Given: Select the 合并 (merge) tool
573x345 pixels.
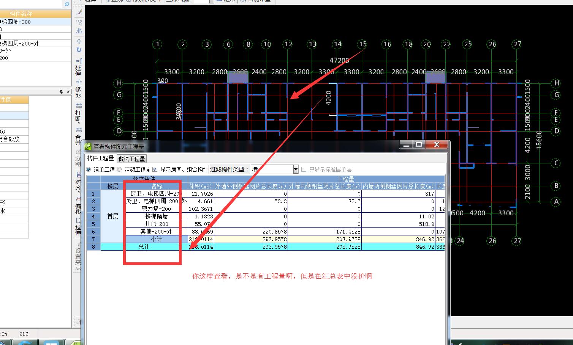Looking at the screenshot, I should tap(78, 136).
